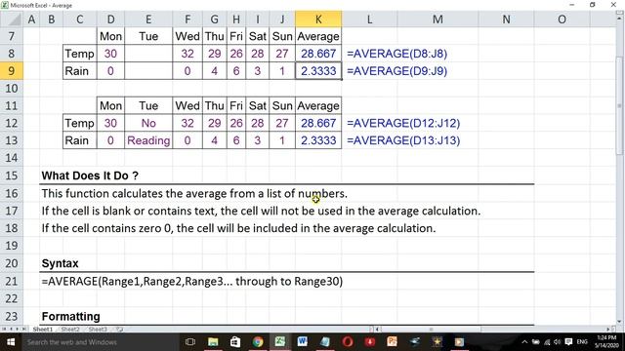Switch to Sheet3 tab

[x=98, y=330]
